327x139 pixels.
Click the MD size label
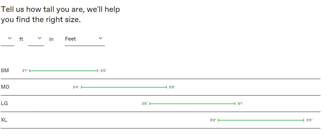[x=5, y=87]
